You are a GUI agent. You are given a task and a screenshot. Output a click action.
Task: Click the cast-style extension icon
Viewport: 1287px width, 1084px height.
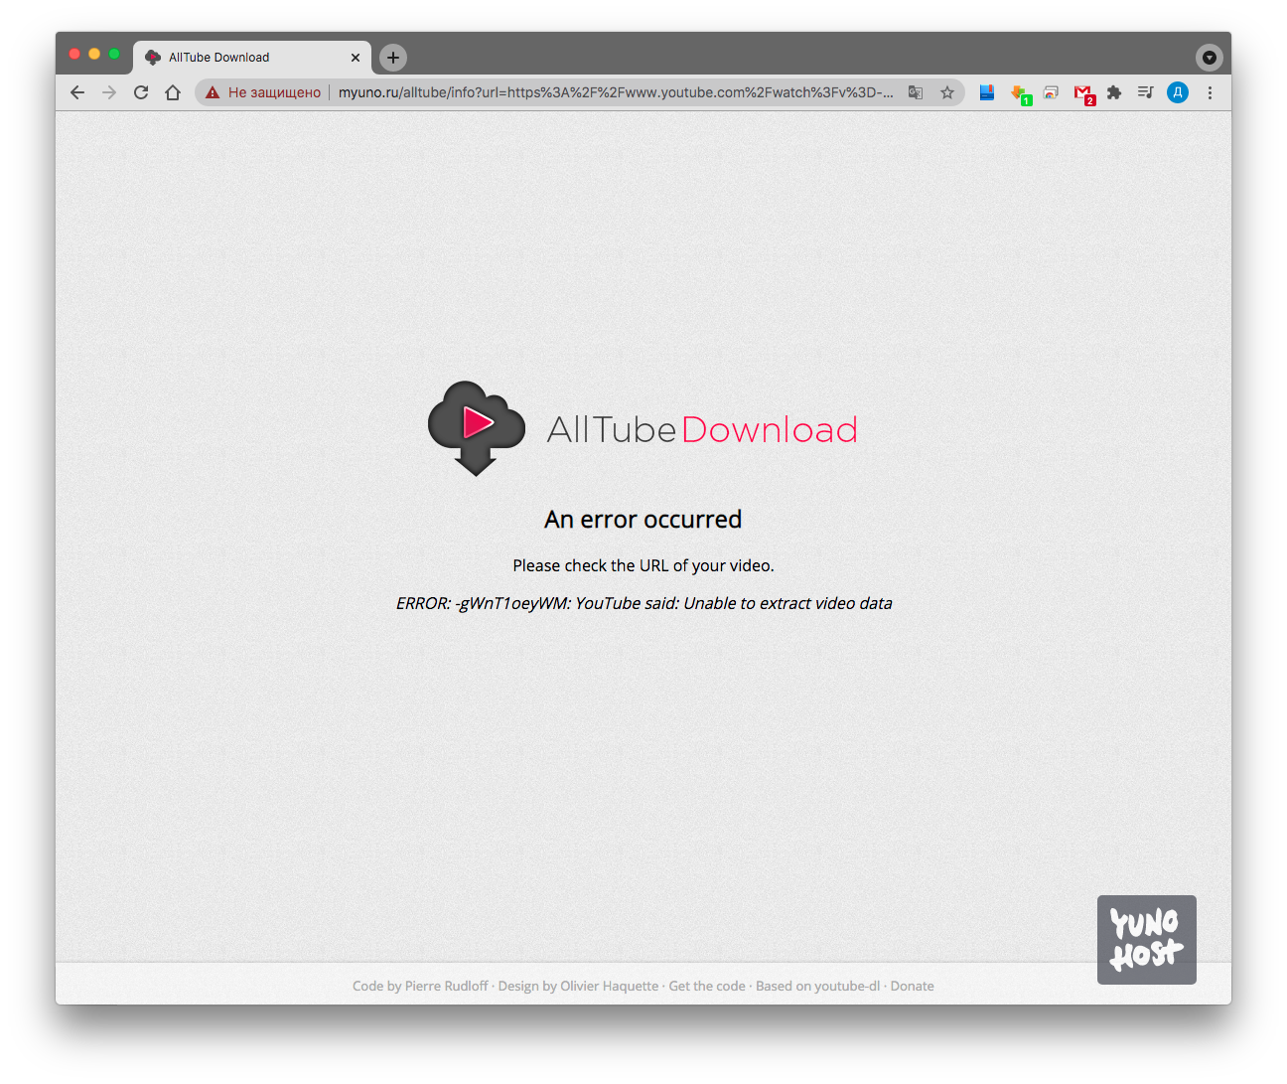click(1051, 92)
